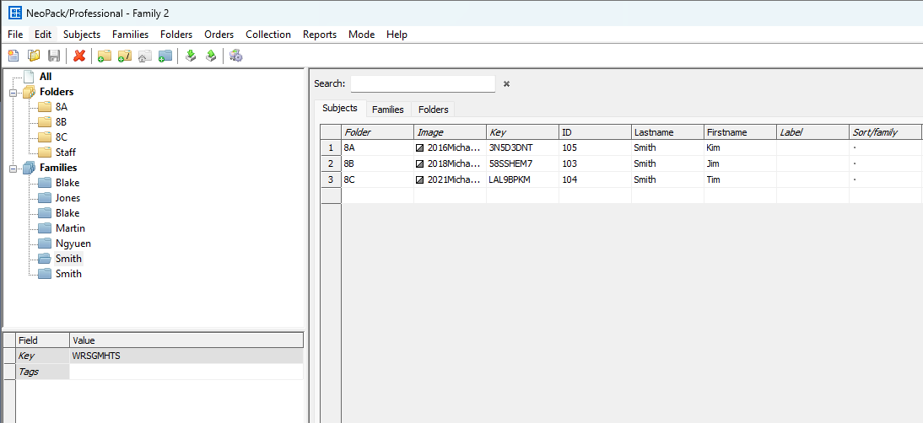Click the gear settings toolbar icon

point(236,56)
